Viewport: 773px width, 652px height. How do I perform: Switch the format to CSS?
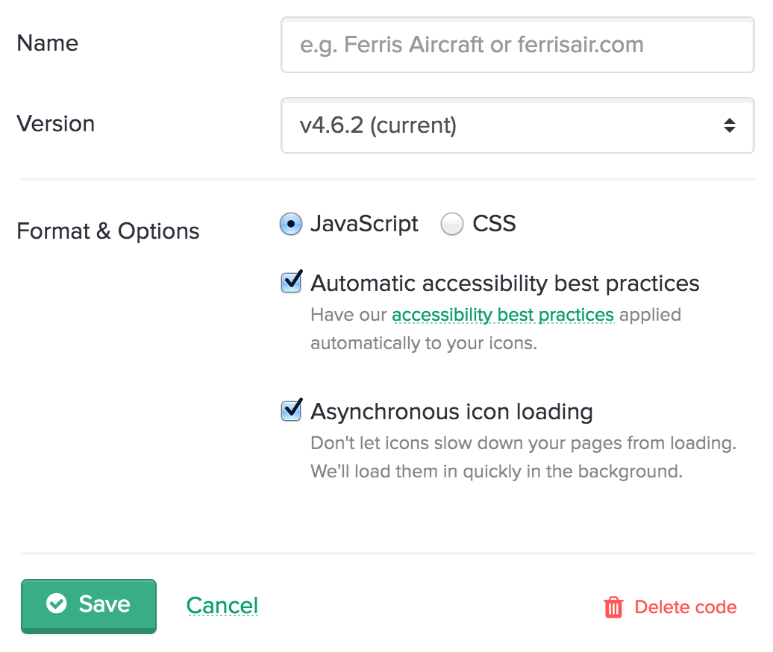coord(452,223)
